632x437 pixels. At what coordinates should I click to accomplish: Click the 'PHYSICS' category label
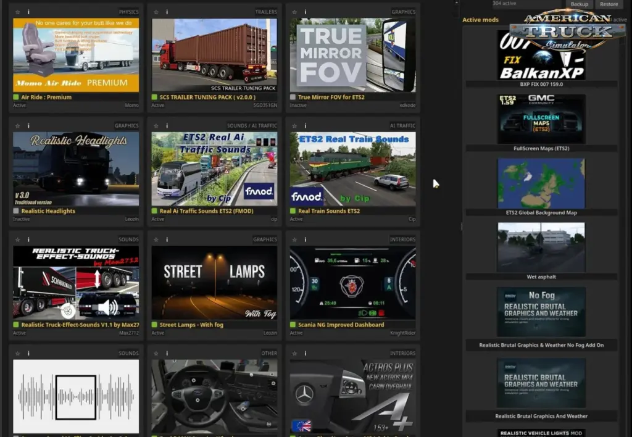pyautogui.click(x=128, y=12)
